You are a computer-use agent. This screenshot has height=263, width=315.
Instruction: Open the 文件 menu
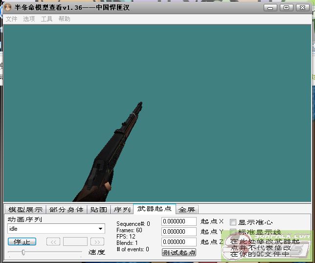[11, 19]
